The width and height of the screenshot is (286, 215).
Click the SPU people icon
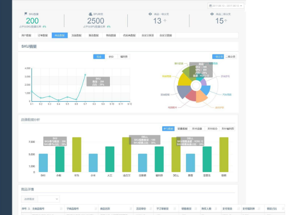[90, 14]
